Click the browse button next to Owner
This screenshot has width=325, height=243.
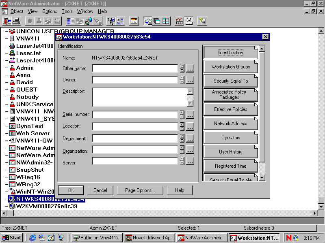point(190,80)
